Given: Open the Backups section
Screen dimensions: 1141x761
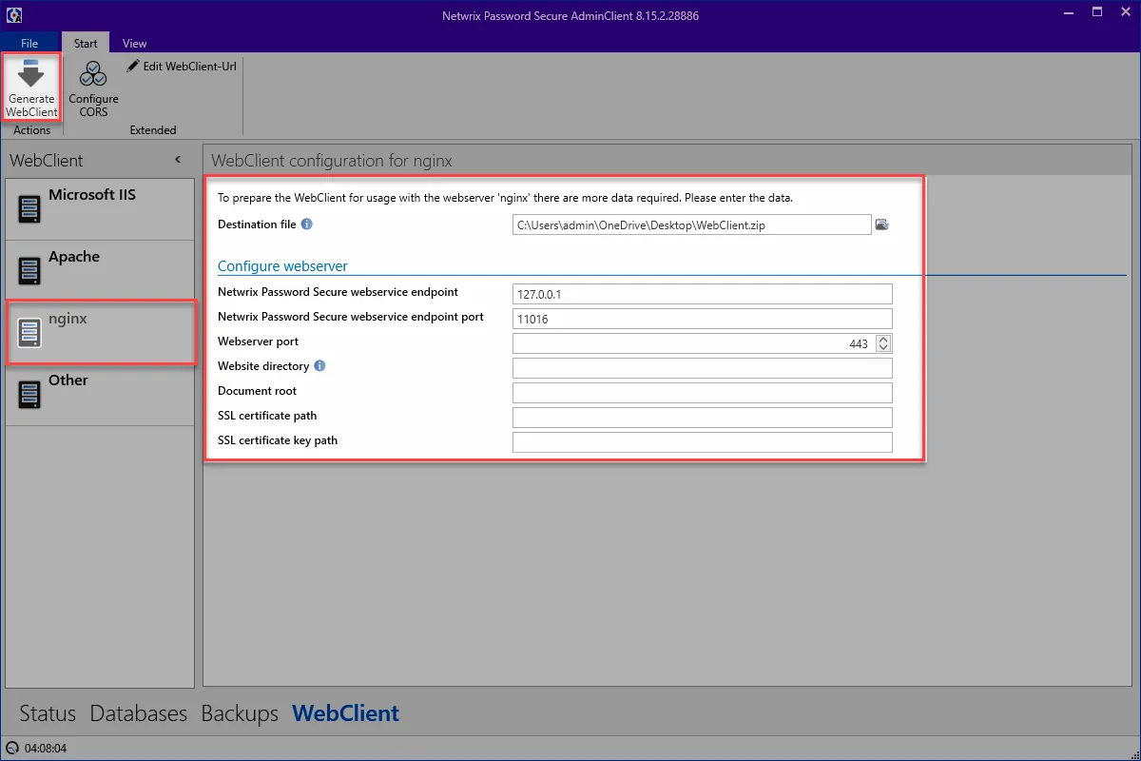Looking at the screenshot, I should coord(240,713).
